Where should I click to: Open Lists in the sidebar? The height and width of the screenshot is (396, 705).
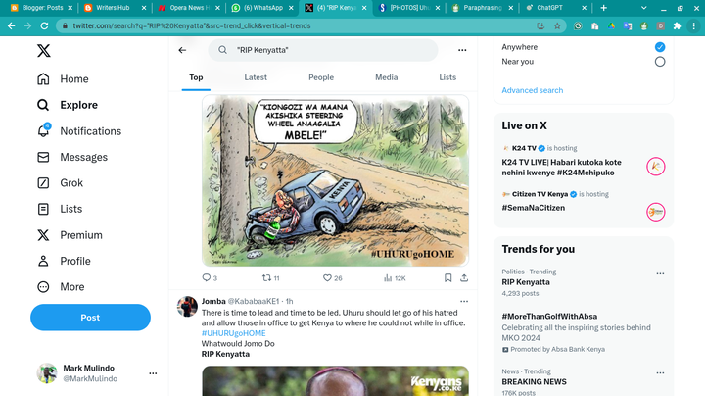click(60, 209)
